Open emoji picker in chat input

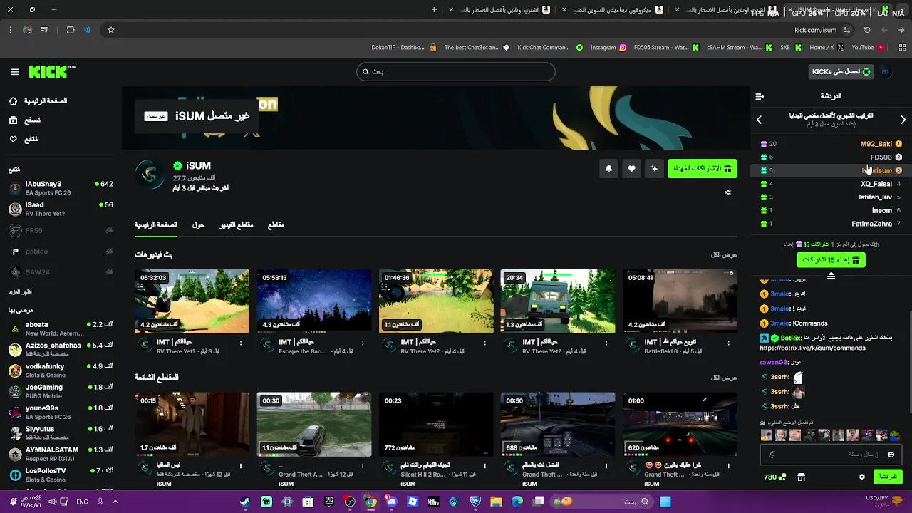pos(891,455)
